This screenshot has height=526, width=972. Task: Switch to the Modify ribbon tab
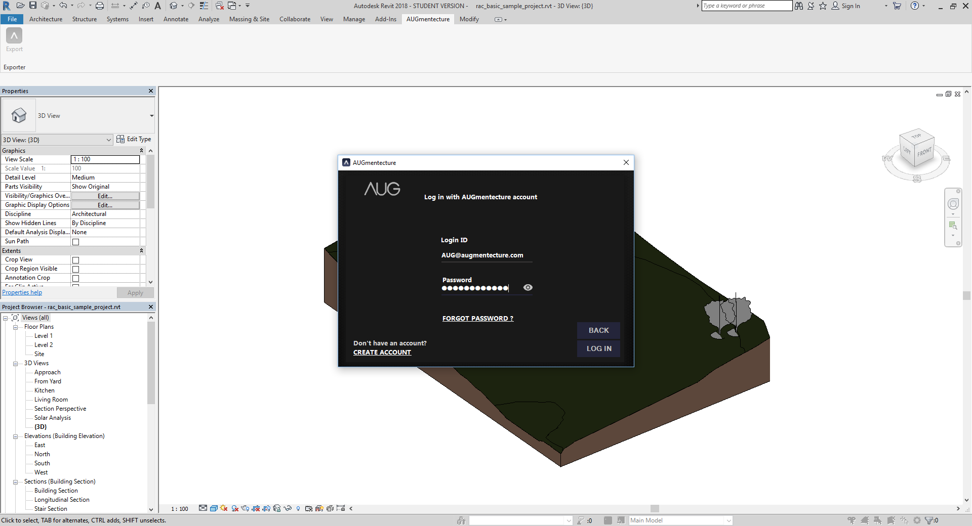point(469,19)
